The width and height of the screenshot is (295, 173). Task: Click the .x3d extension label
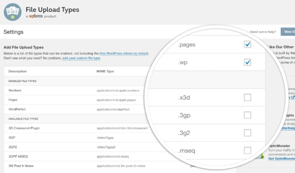(184, 98)
